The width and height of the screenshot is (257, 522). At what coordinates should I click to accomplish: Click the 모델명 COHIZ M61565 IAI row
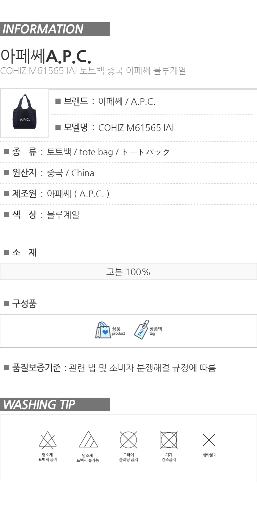point(153,127)
